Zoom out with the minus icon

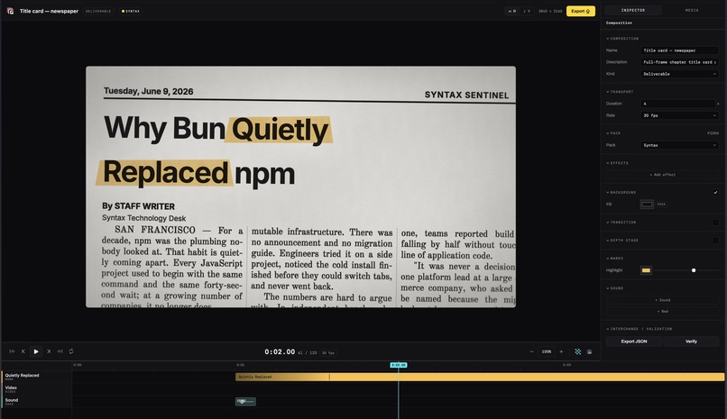[531, 351]
